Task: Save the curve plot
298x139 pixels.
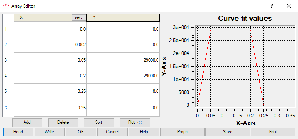Action: 228,132
